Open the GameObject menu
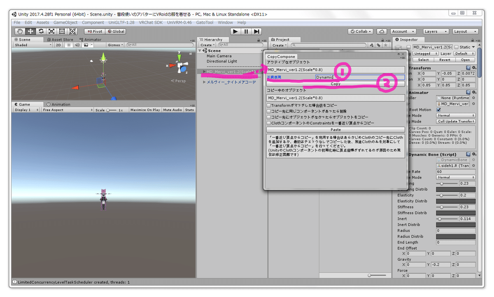This screenshot has height=297, width=494. [x=65, y=22]
